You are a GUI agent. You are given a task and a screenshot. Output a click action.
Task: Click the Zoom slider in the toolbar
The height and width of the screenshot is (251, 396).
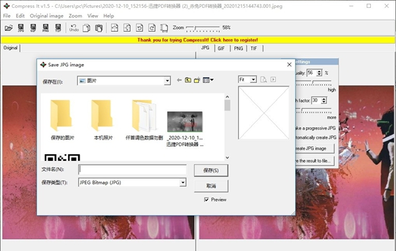pos(203,28)
